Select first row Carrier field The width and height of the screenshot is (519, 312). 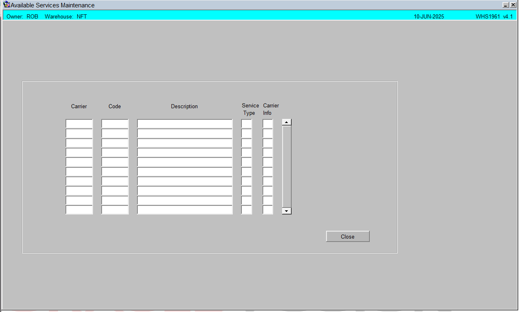(x=79, y=123)
